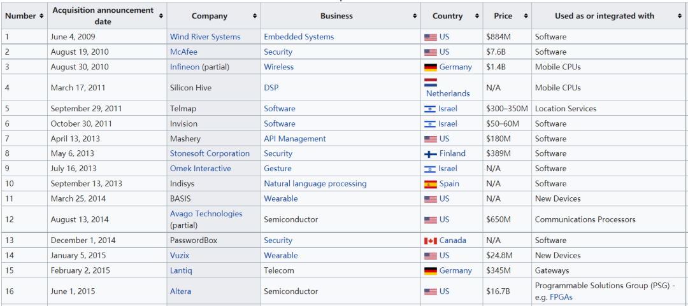This screenshot has height=306, width=688.
Task: Click sort arrows in Company header
Action: coord(254,16)
